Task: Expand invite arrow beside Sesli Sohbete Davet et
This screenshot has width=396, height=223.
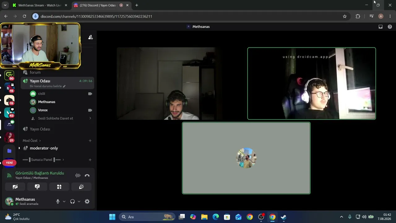Action: [x=90, y=118]
